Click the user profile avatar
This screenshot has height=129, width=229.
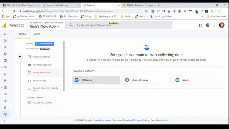(x=222, y=25)
